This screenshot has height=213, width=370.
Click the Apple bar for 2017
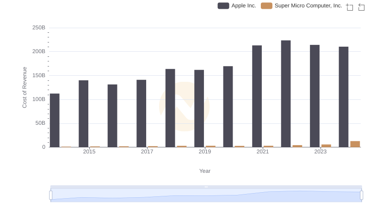click(x=142, y=113)
